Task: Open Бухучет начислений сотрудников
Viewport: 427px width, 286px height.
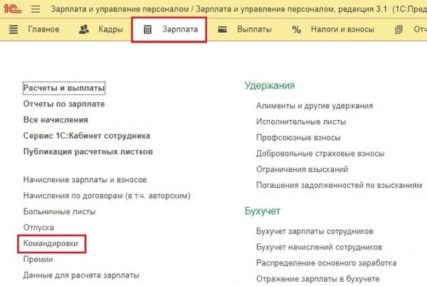Action: click(x=319, y=247)
